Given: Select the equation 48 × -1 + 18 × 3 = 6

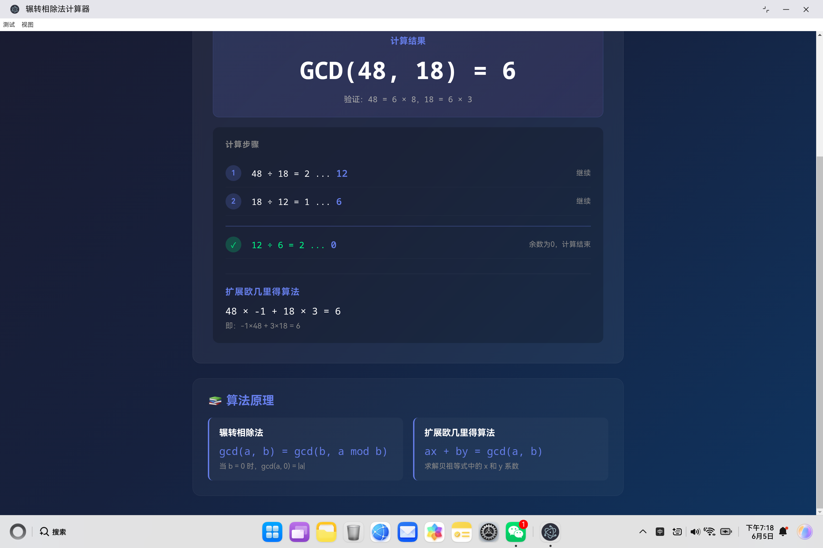Looking at the screenshot, I should [x=283, y=311].
